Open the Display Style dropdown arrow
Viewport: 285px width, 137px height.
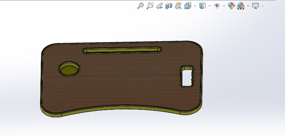[x=209, y=6]
